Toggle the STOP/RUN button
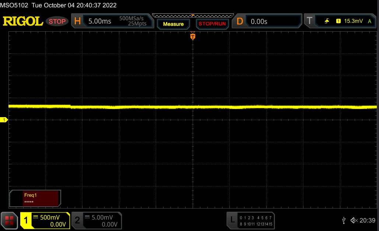379x231 pixels. 212,24
